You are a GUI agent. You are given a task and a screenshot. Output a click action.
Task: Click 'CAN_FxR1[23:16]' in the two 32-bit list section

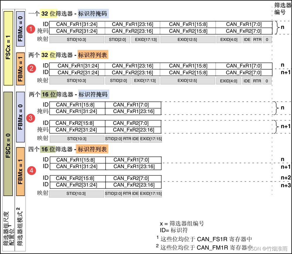pos(133,66)
